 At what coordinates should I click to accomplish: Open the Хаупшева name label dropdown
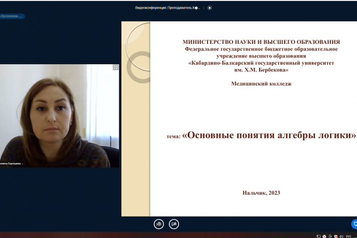[12, 164]
